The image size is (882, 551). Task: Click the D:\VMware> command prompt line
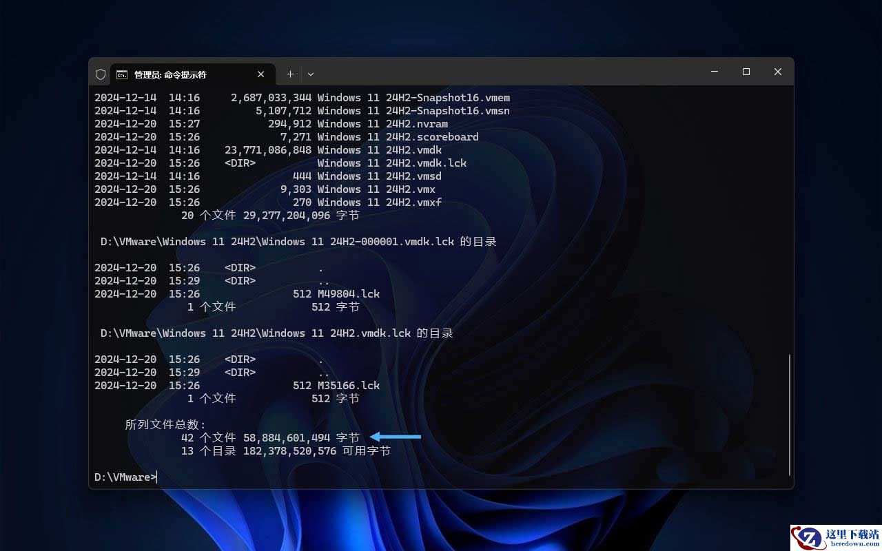click(126, 477)
